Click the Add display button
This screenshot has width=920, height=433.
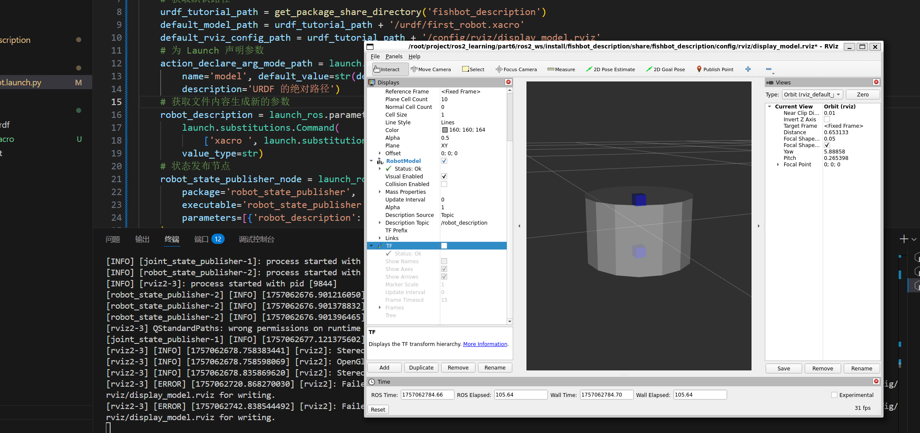coord(384,368)
